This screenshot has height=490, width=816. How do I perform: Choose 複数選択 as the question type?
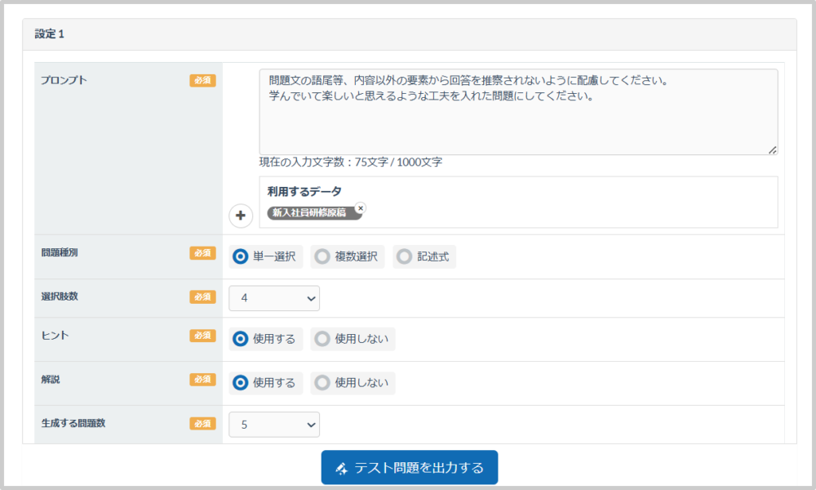click(x=323, y=256)
